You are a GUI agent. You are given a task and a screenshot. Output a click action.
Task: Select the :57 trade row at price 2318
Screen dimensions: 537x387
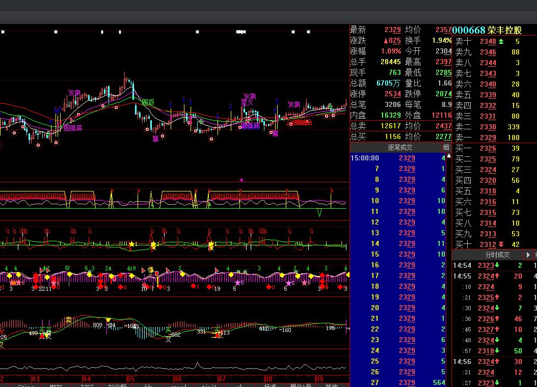pyautogui.click(x=495, y=351)
